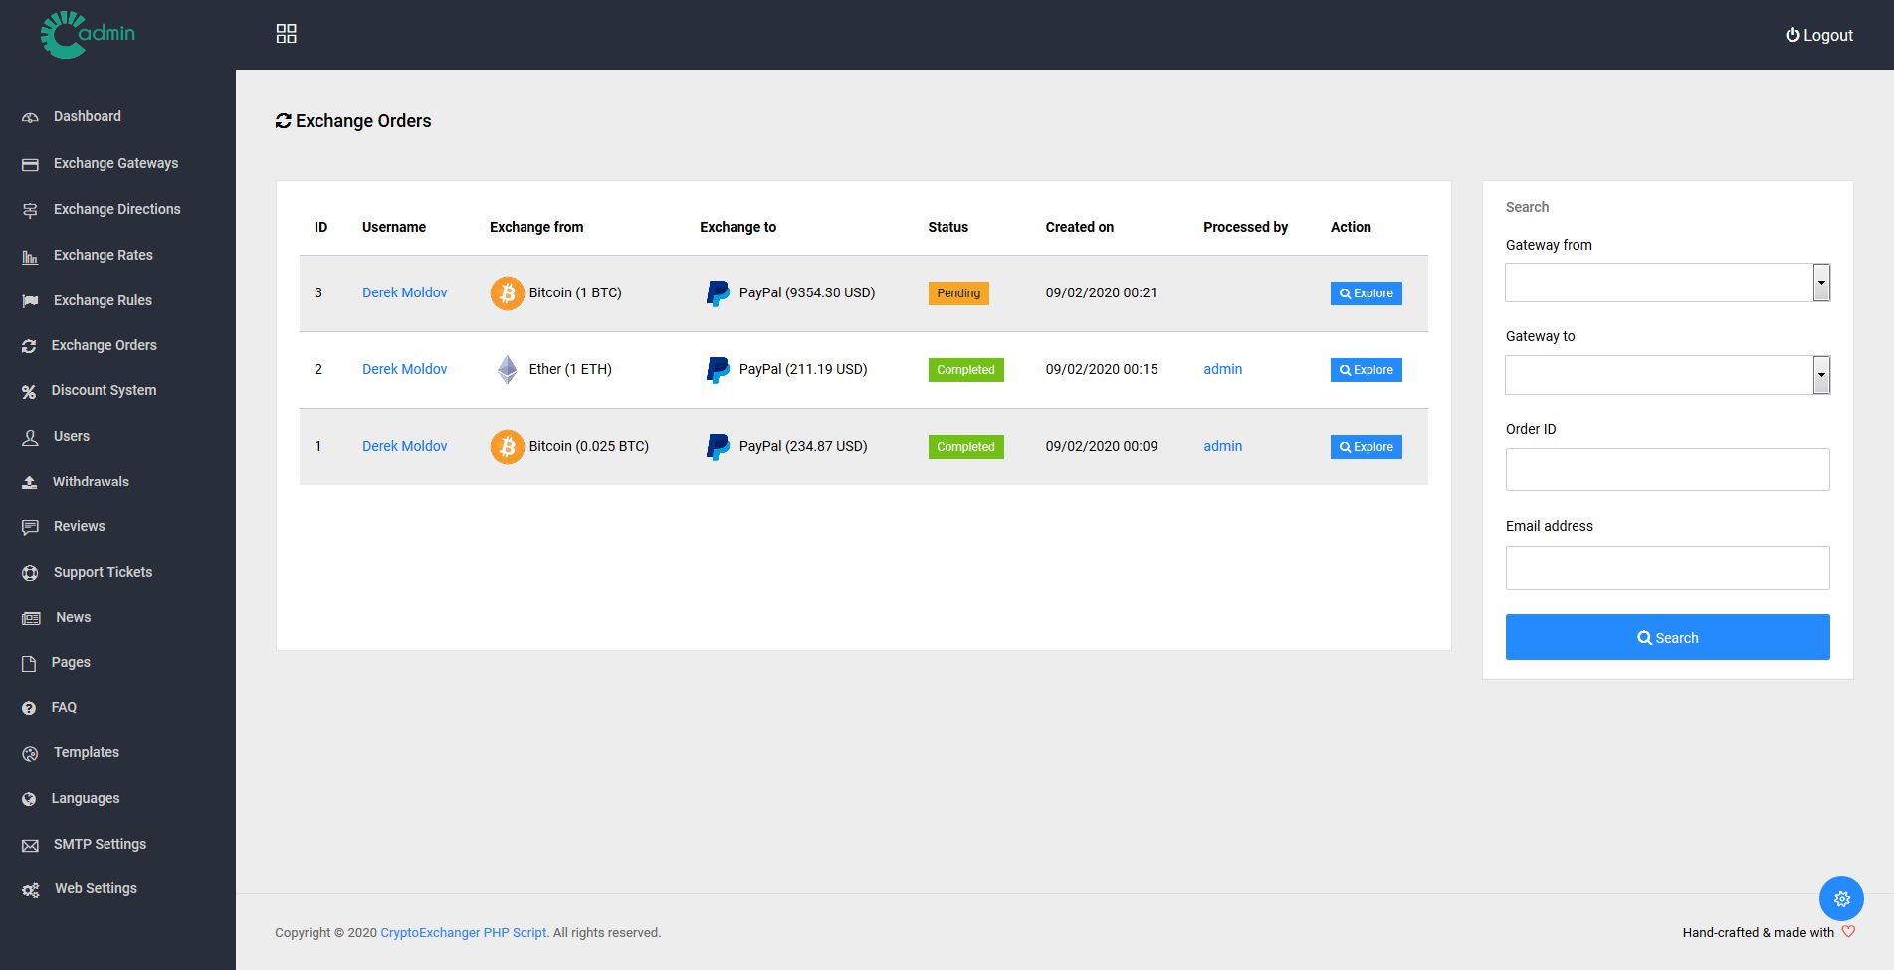Open the CryptoExchanger PHP Script footer link

[x=463, y=933]
